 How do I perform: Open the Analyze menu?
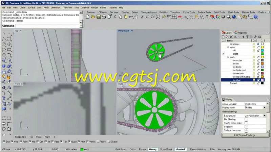point(85,7)
